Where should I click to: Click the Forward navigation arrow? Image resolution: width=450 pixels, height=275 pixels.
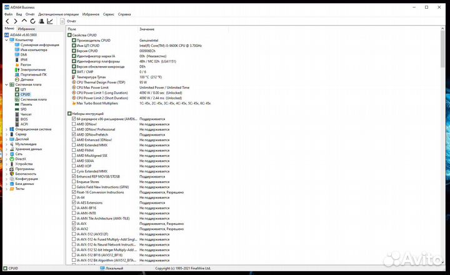point(16,21)
